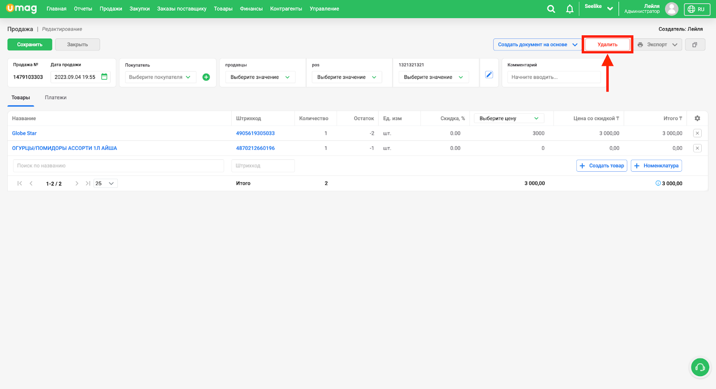This screenshot has width=716, height=389.
Task: Go to next page of table
Action: coord(77,183)
